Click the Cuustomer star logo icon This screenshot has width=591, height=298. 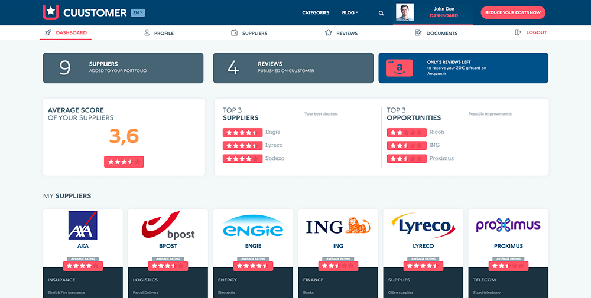pyautogui.click(x=50, y=12)
